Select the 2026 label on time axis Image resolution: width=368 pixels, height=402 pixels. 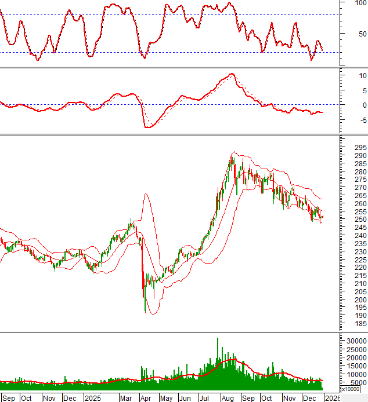pos(331,398)
